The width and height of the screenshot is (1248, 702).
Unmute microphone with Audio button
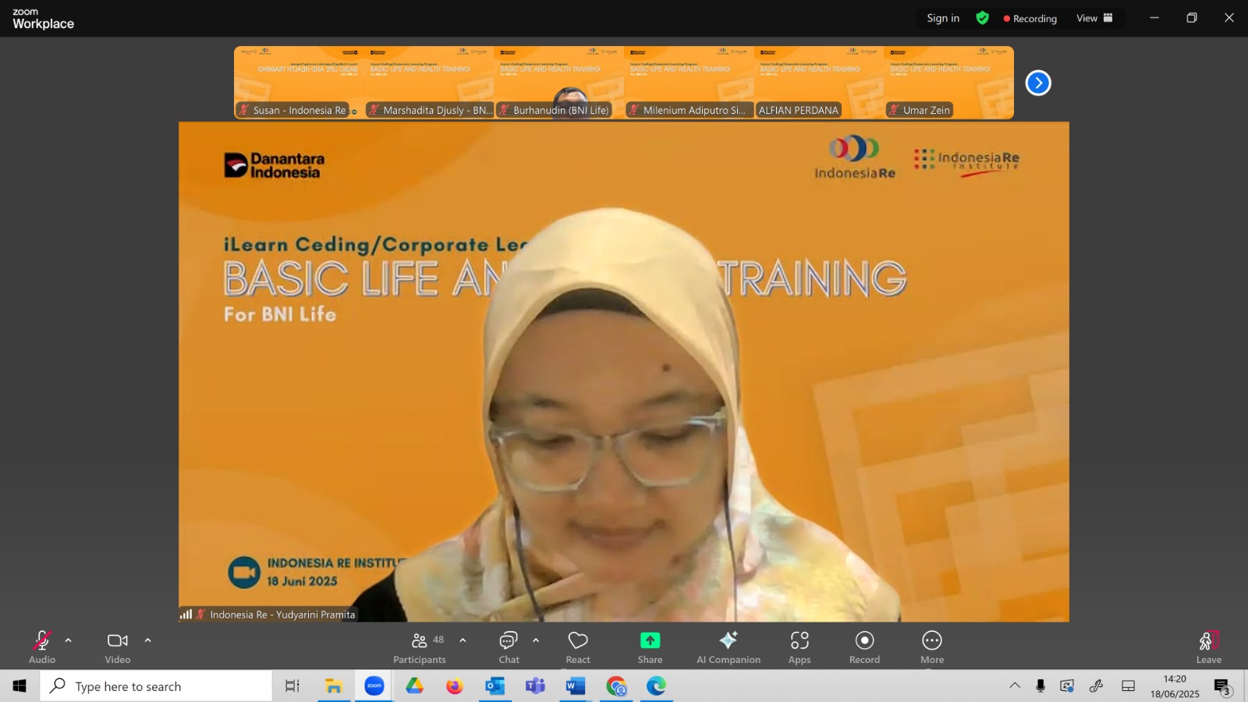(x=42, y=647)
